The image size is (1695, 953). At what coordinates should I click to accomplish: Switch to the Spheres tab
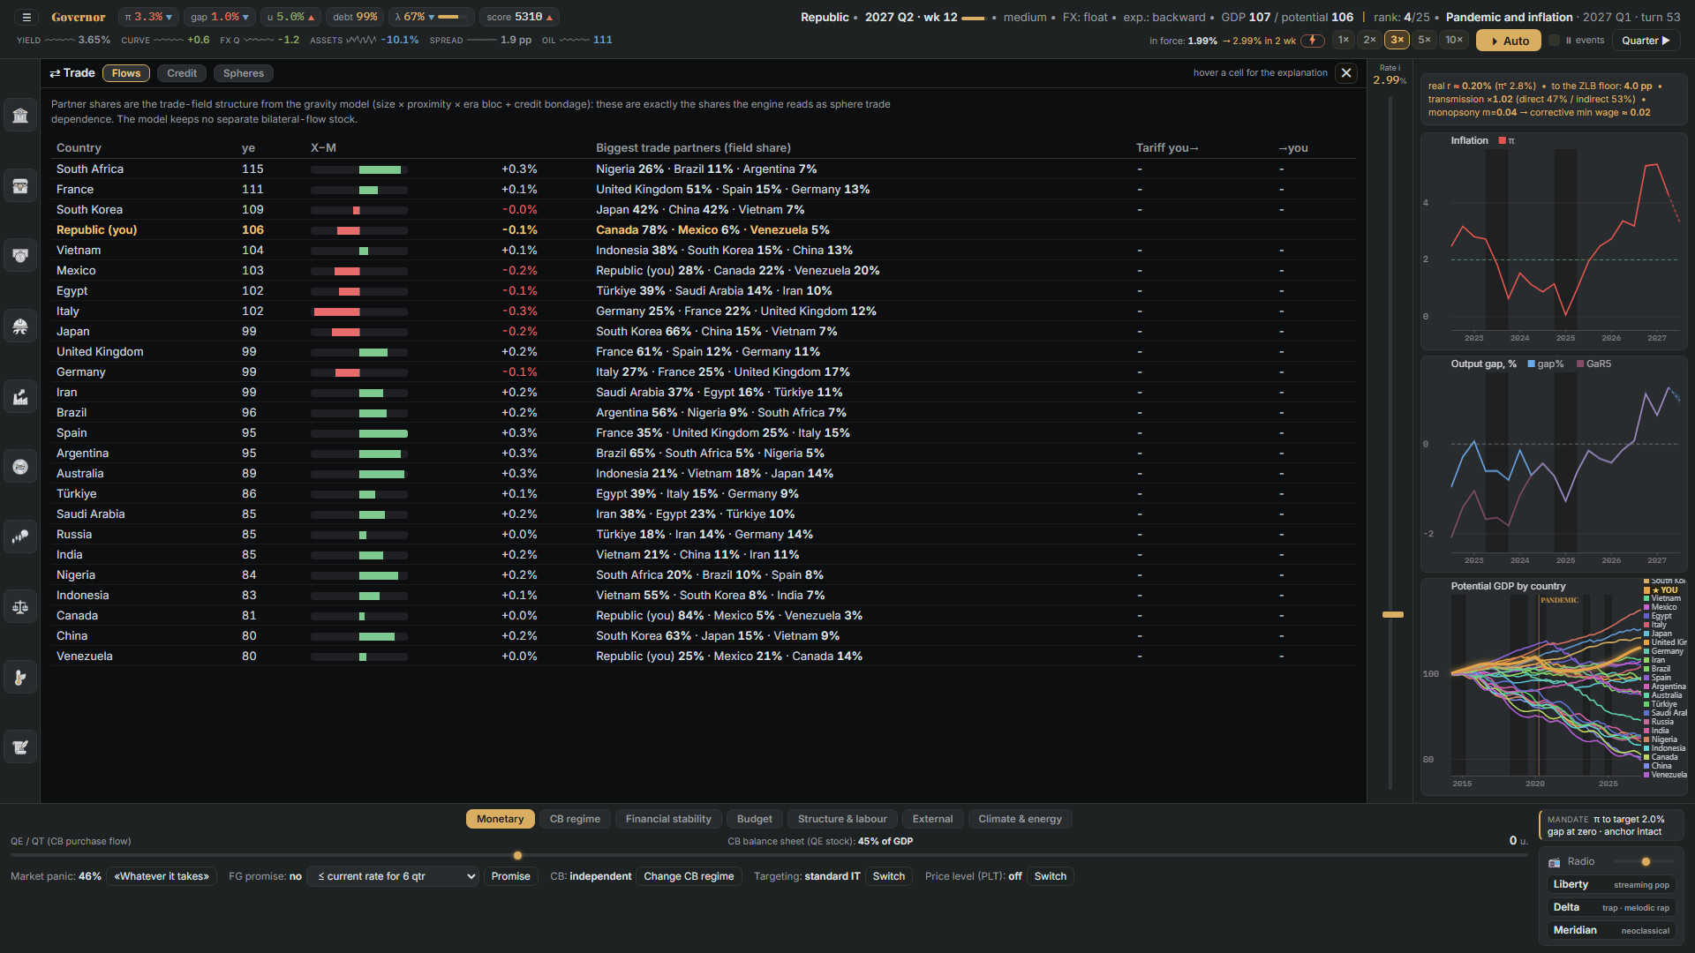(x=244, y=73)
